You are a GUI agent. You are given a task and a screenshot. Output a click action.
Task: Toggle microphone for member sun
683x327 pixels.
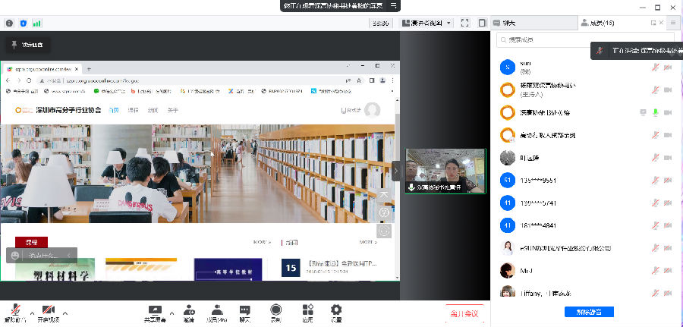[x=655, y=67]
